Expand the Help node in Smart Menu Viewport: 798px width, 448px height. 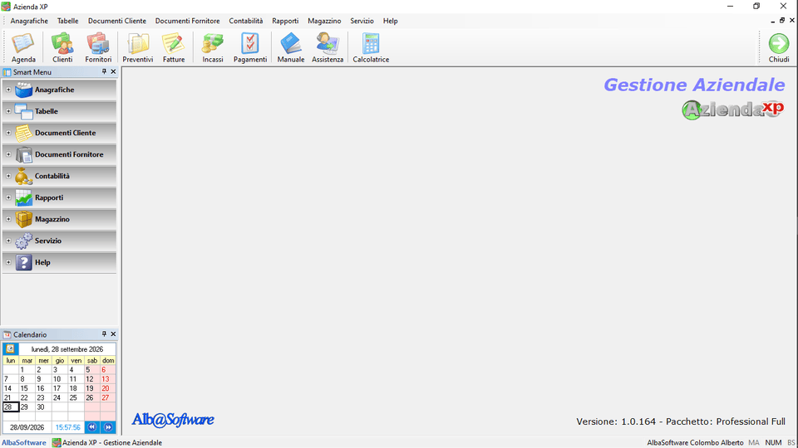pos(8,263)
